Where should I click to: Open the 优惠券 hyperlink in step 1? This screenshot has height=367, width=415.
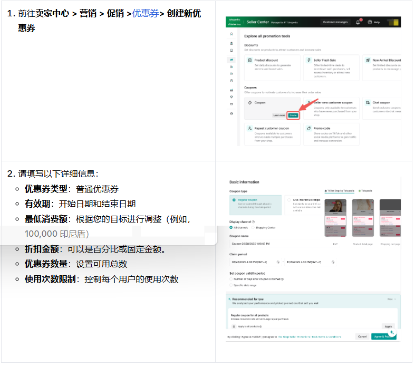[145, 14]
